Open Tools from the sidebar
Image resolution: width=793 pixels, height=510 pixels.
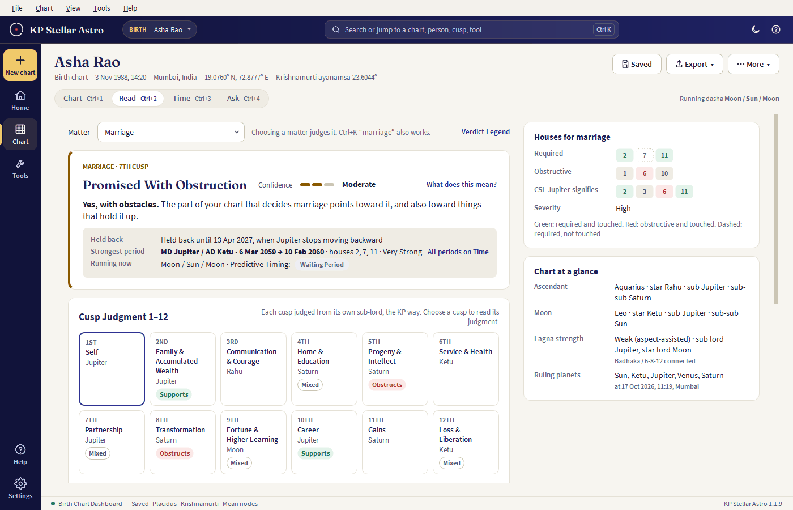(x=20, y=168)
